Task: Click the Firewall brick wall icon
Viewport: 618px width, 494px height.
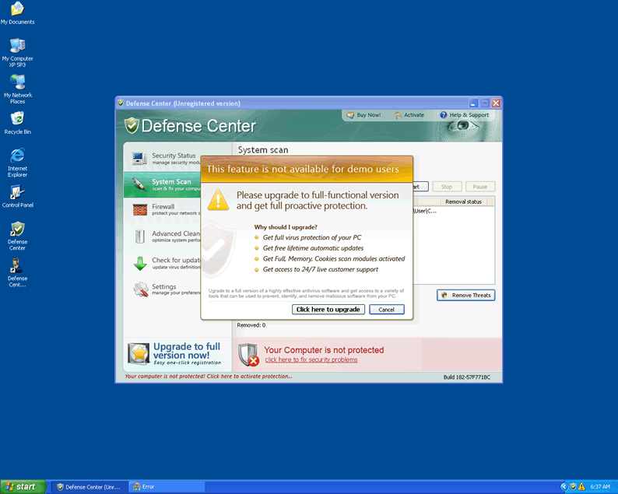Action: point(140,210)
